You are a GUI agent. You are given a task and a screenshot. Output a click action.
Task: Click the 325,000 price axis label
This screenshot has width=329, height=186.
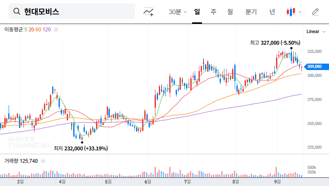(314, 52)
